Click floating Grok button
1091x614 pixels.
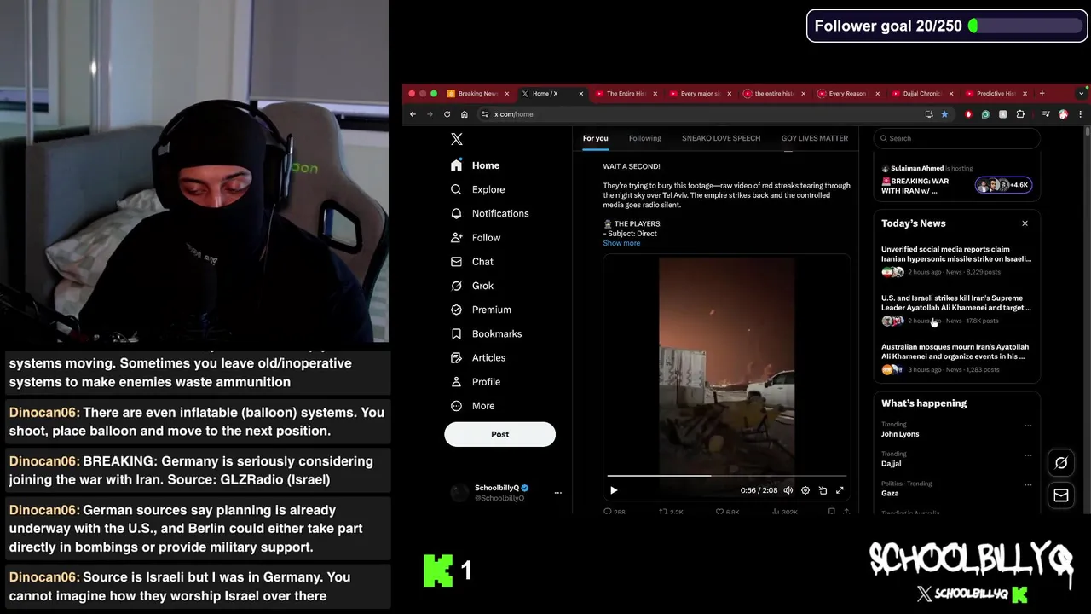point(1061,463)
